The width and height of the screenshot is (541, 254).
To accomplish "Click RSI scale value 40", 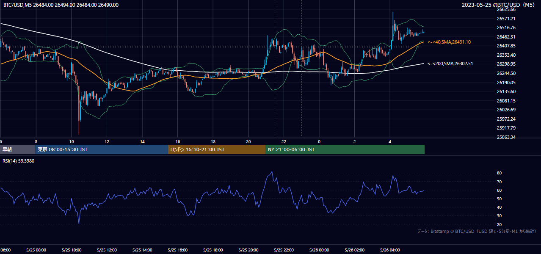I will (499, 207).
